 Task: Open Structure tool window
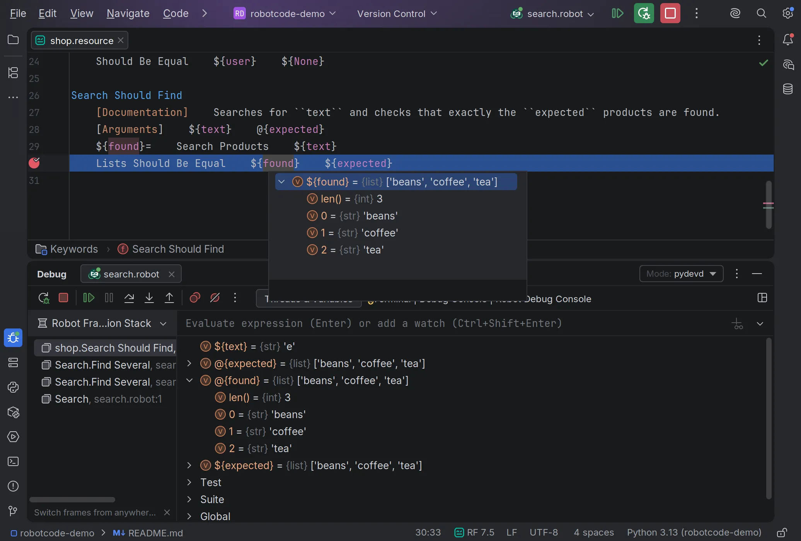(13, 73)
